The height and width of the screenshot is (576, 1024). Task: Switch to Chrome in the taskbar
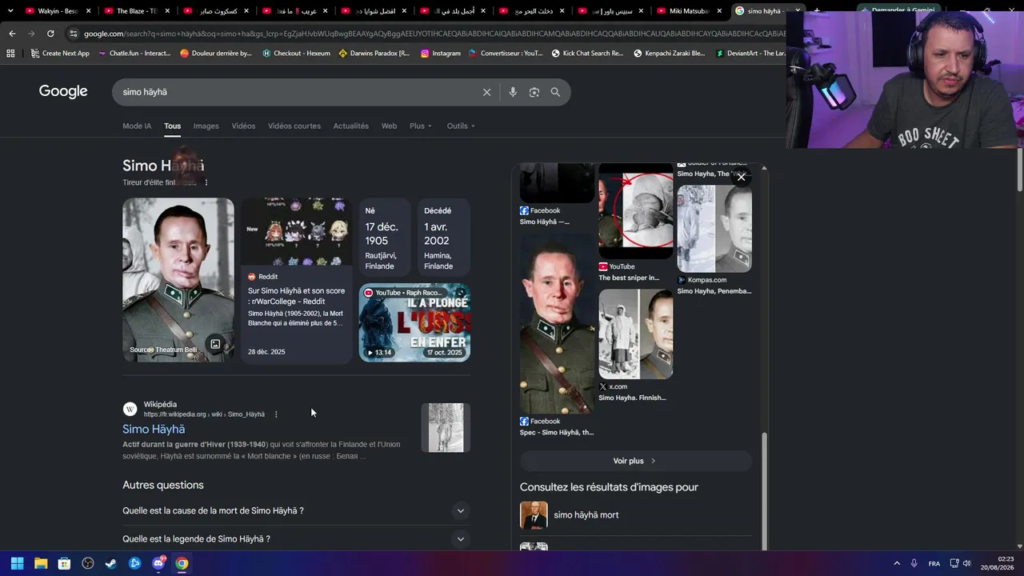point(182,563)
